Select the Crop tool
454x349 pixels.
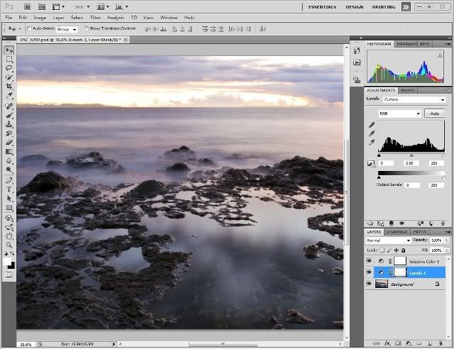9,87
